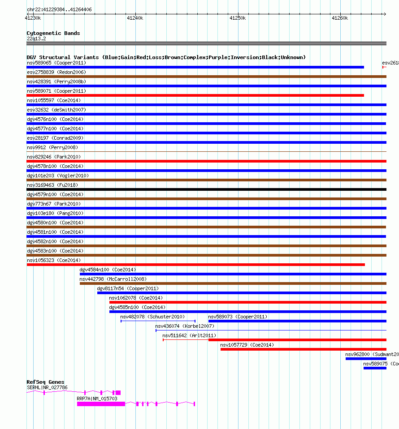
Task: Select nsv829246 (Park2010) label
Action: [54, 157]
